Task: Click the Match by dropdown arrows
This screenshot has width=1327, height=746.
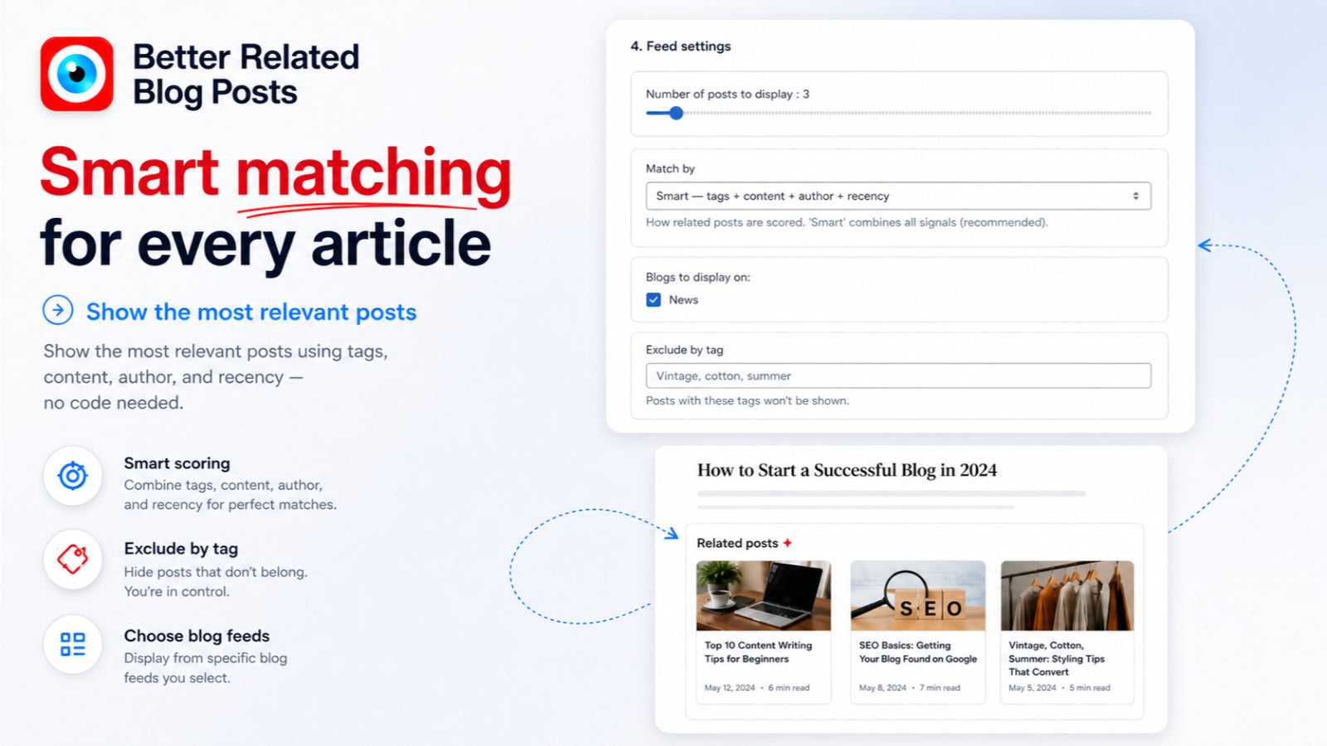Action: pos(1135,196)
